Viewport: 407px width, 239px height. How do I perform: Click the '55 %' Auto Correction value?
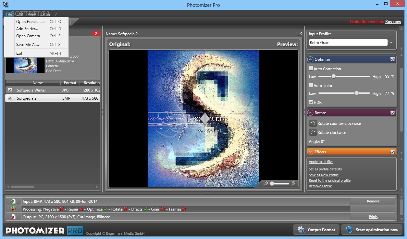click(389, 77)
